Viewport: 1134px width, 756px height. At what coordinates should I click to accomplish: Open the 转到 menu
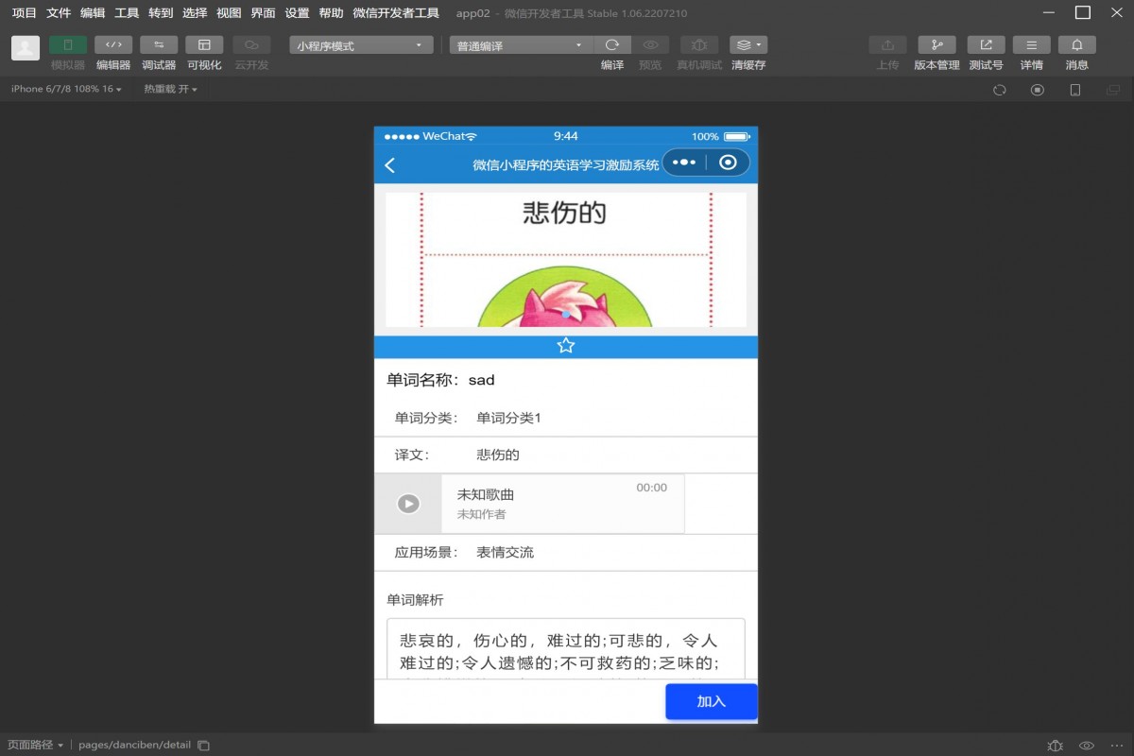click(161, 13)
